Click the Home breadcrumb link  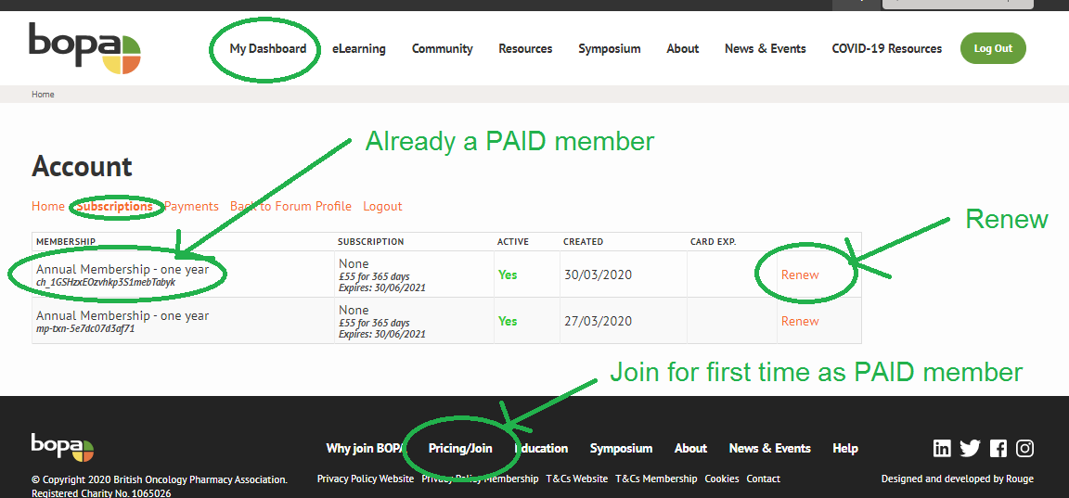pos(43,95)
